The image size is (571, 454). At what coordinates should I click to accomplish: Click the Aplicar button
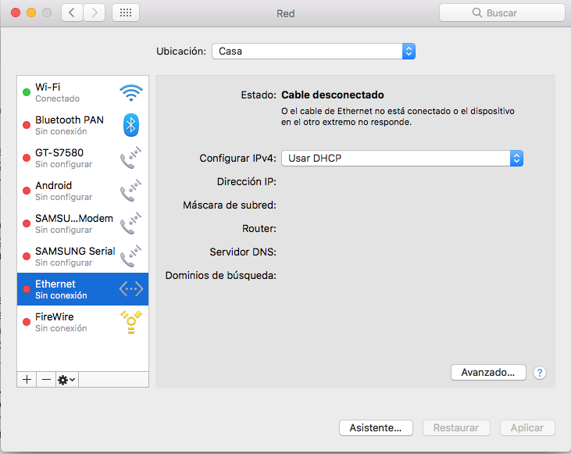click(x=526, y=427)
